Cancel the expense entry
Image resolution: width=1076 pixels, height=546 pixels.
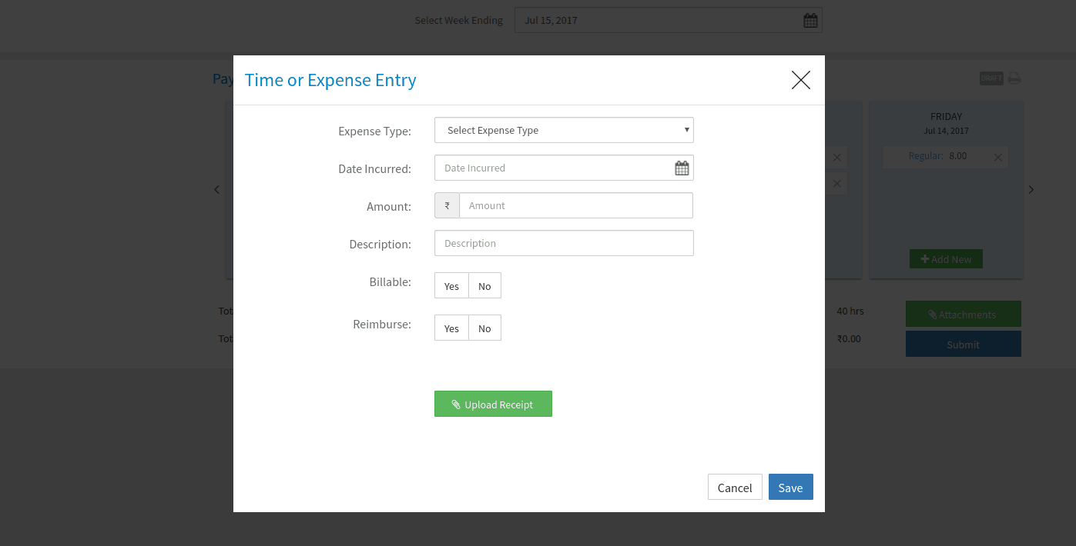coord(734,488)
